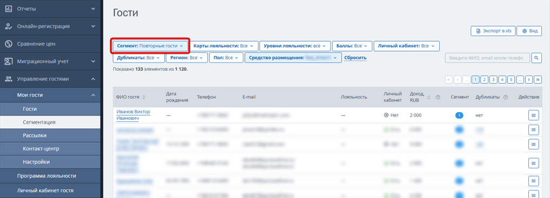550x198 pixels.
Task: Open the Пол filter dropdown
Action: point(226,58)
